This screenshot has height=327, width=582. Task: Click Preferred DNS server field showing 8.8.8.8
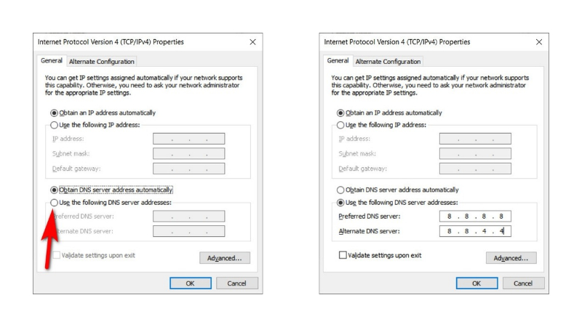[475, 216]
